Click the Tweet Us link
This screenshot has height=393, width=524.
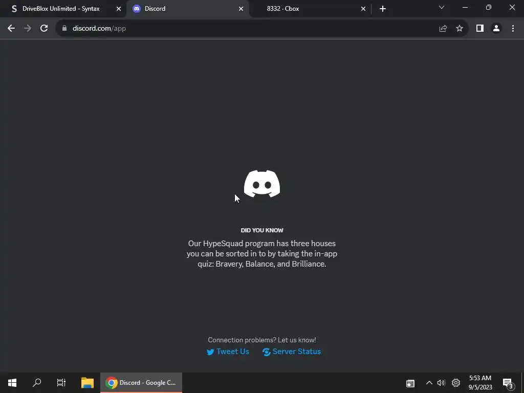coord(228,352)
